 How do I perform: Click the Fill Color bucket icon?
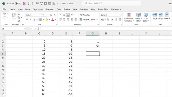pos(47,19)
